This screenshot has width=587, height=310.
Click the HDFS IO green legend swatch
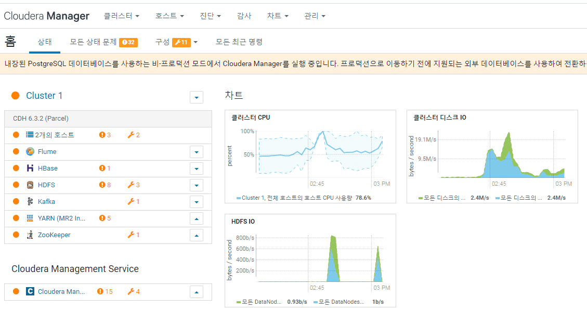click(239, 302)
